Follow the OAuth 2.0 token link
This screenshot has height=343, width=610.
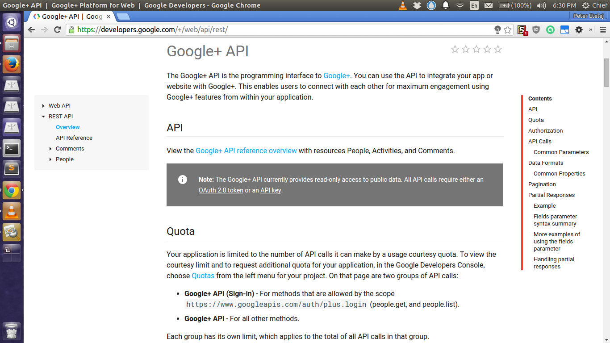tap(221, 190)
